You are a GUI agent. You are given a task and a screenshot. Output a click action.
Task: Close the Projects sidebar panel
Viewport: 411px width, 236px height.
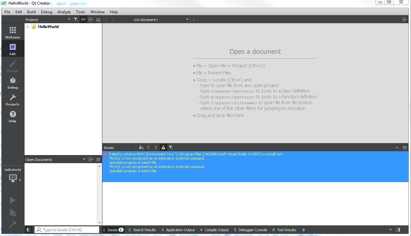[x=98, y=20]
